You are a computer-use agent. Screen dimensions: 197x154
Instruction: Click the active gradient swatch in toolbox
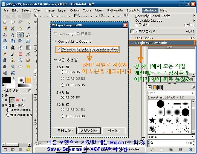25,86
